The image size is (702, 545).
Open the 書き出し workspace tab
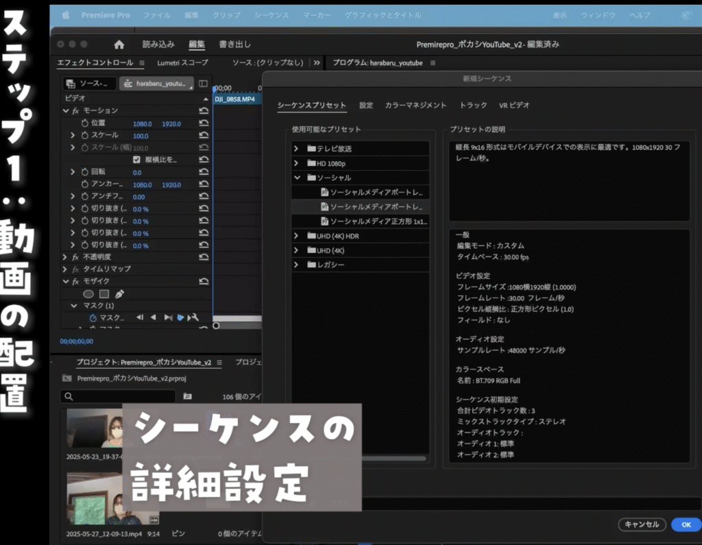(x=234, y=45)
